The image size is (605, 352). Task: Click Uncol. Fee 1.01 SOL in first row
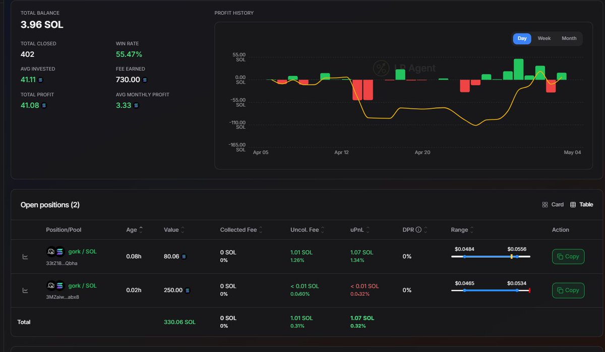301,252
